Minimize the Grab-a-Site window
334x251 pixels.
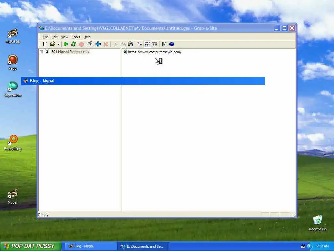pyautogui.click(x=277, y=28)
